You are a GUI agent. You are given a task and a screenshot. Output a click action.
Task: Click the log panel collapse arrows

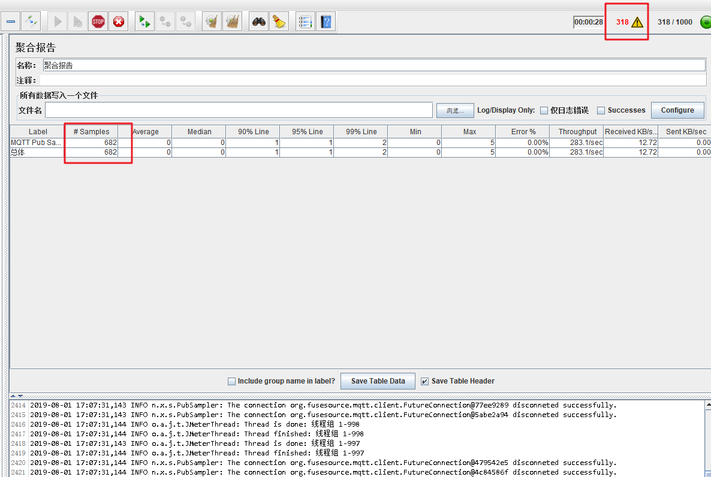point(16,396)
